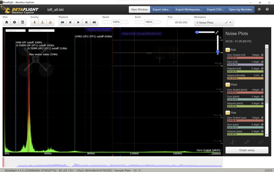Screen dimensions: 274x172
Task: Click the legend scrollbar up arrow
Action: click(x=267, y=46)
